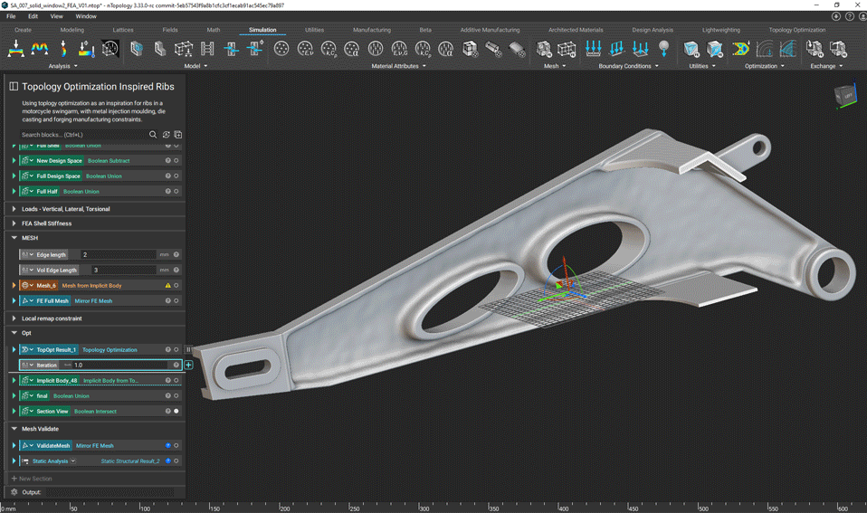Click the search magnifier icon in blocks panel
867x513 pixels.
click(x=153, y=135)
